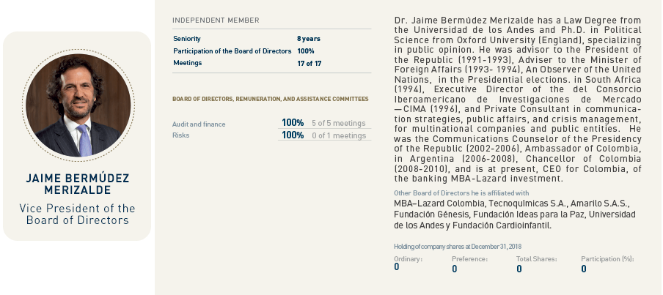Viewport: 663px width, 295px height.
Task: Click Holding of company shares heading
Action: 457,247
